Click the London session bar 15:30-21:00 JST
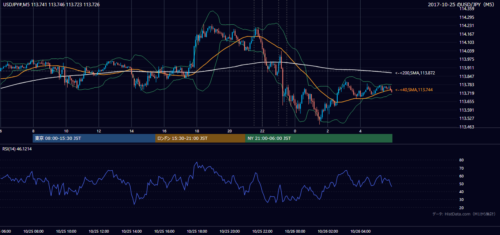 (200, 138)
